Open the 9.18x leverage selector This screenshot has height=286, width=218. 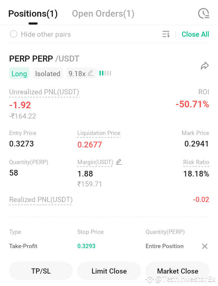[x=81, y=73]
